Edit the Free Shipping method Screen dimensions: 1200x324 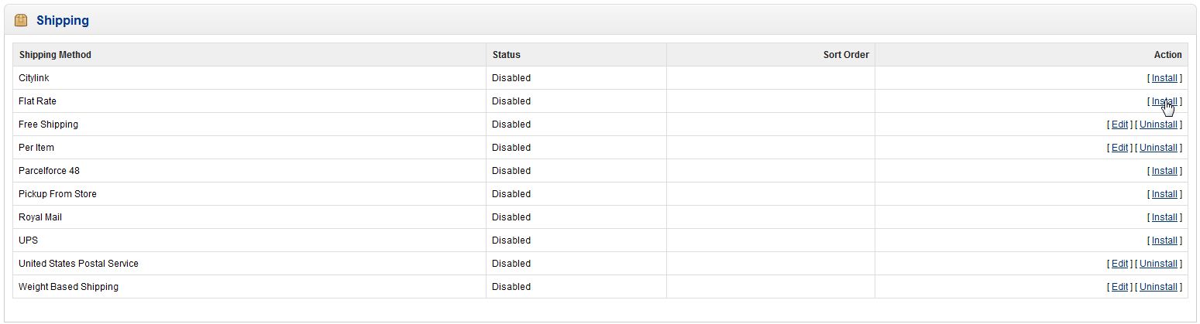1119,124
